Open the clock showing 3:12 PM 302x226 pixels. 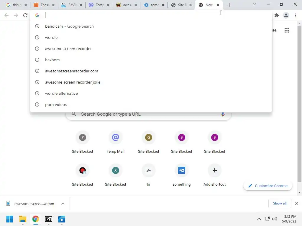coord(289,219)
